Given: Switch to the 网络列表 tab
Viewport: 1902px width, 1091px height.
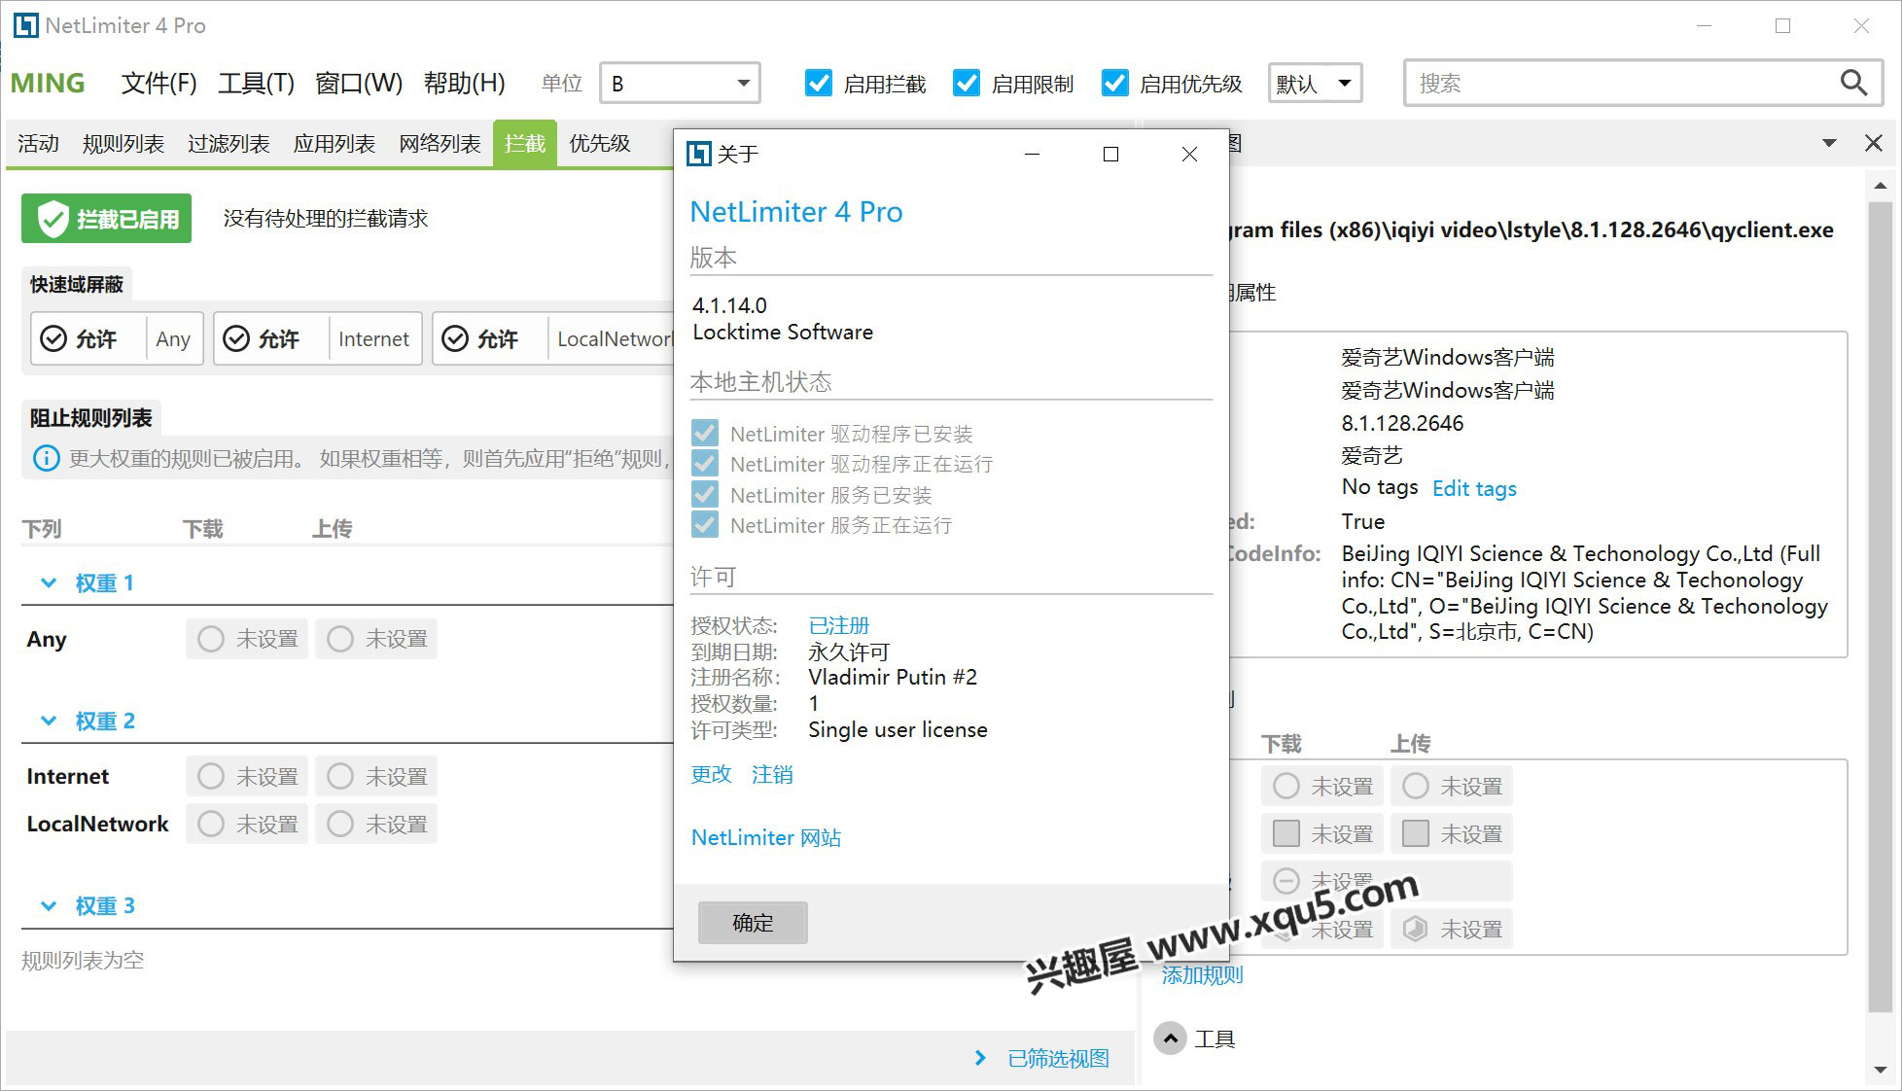Looking at the screenshot, I should pos(440,144).
